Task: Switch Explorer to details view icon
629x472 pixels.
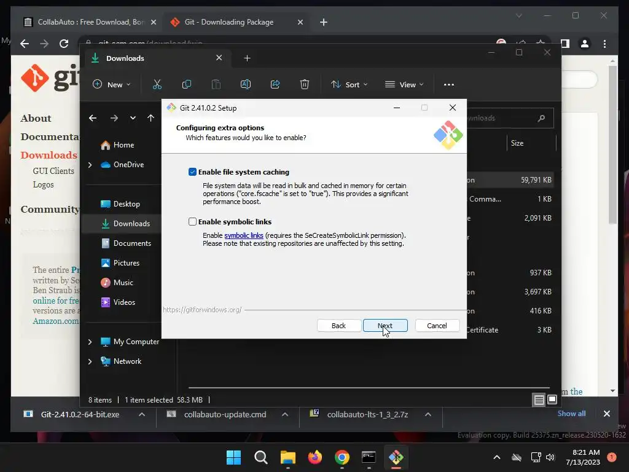Action: click(x=539, y=399)
